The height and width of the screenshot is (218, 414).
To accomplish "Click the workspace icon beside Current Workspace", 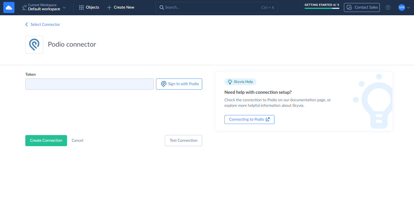I will point(24,7).
